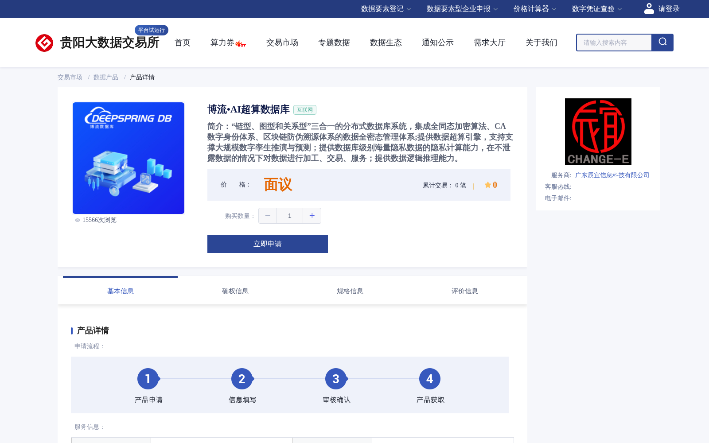709x443 pixels.
Task: Increase purchase quantity with plus
Action: [312, 216]
